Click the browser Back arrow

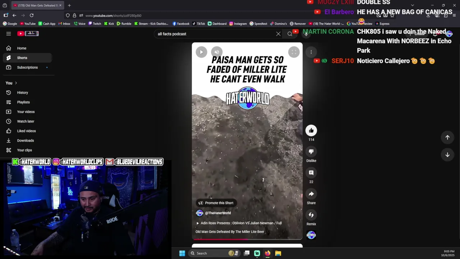click(x=14, y=15)
